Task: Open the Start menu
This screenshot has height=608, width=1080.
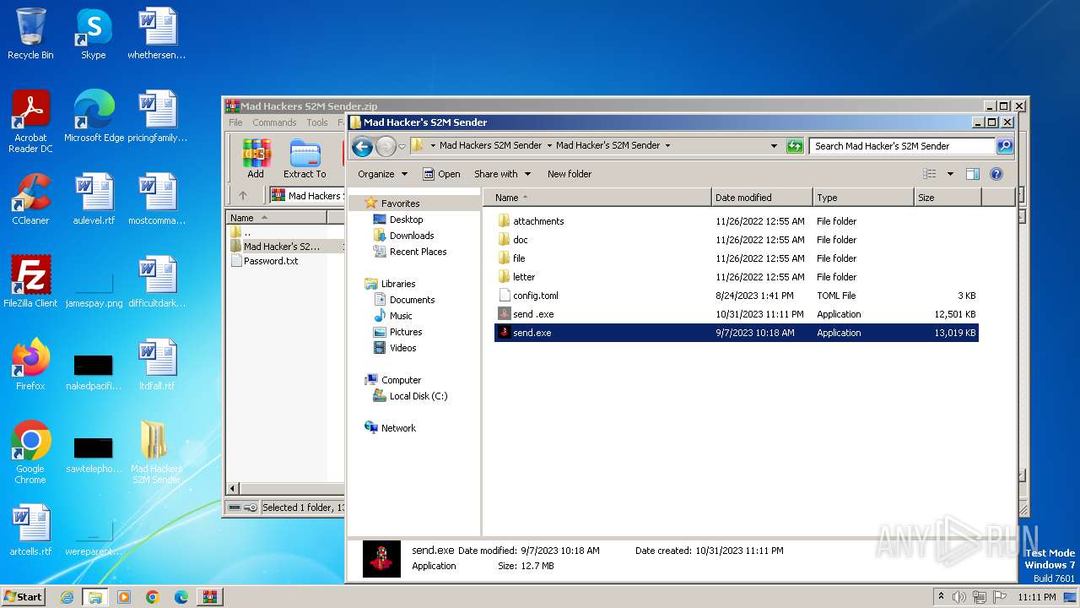Action: 24,597
